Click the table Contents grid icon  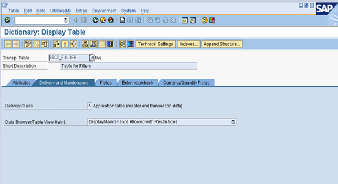(x=131, y=44)
